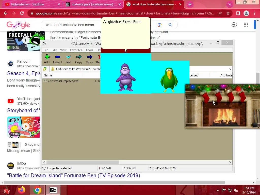The height and width of the screenshot is (195, 260).
Task: Click the Google logo
Action: 18,25
